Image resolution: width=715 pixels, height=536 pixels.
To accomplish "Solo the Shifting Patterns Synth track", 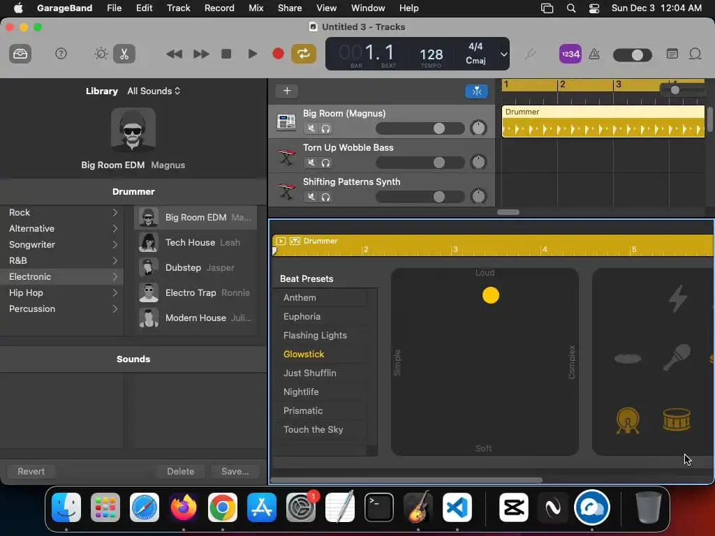I will pos(325,197).
